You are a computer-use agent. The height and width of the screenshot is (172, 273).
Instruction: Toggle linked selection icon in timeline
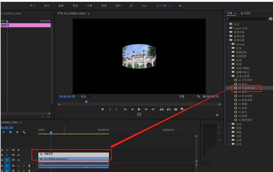[x=10, y=132]
